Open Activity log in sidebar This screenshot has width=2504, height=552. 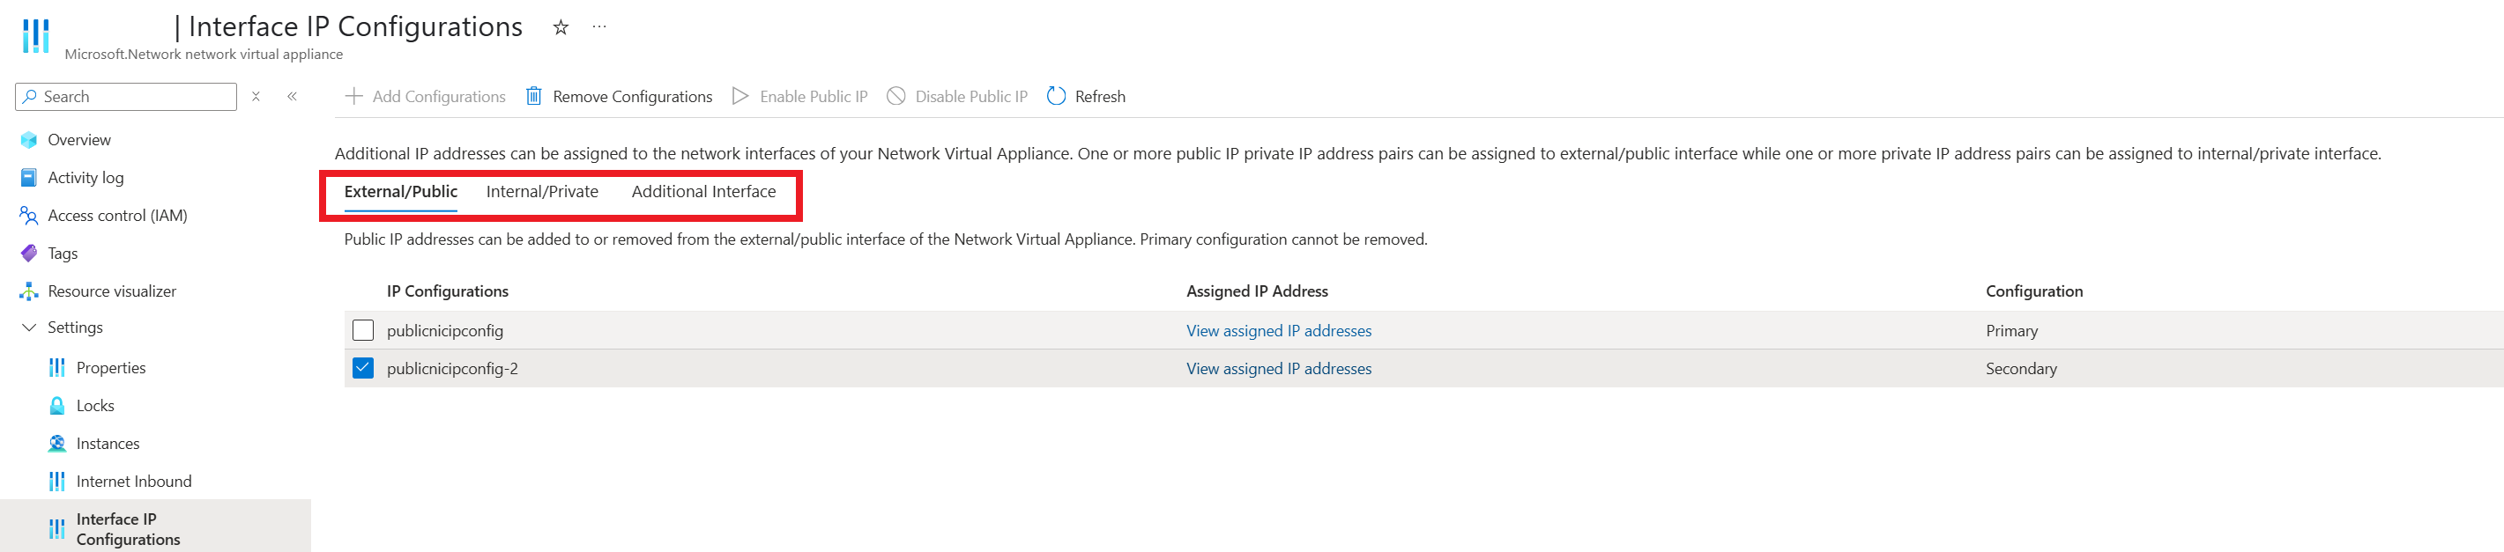coord(85,178)
